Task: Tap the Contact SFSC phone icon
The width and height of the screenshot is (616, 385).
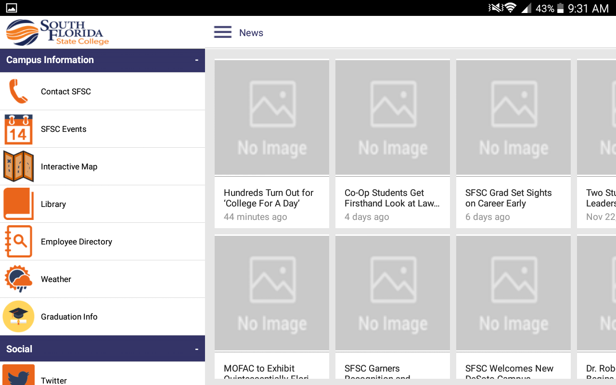Action: click(x=18, y=91)
